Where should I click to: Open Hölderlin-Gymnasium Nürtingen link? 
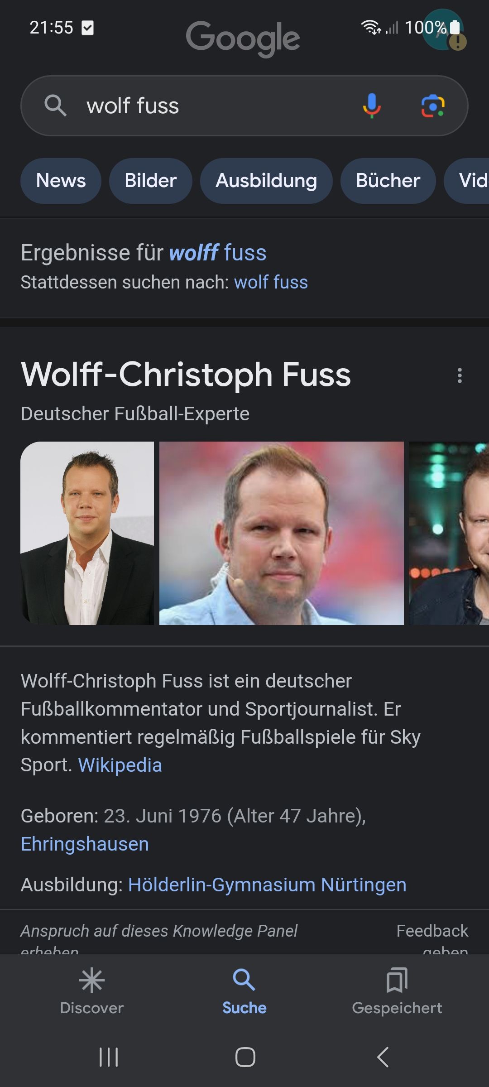click(267, 885)
